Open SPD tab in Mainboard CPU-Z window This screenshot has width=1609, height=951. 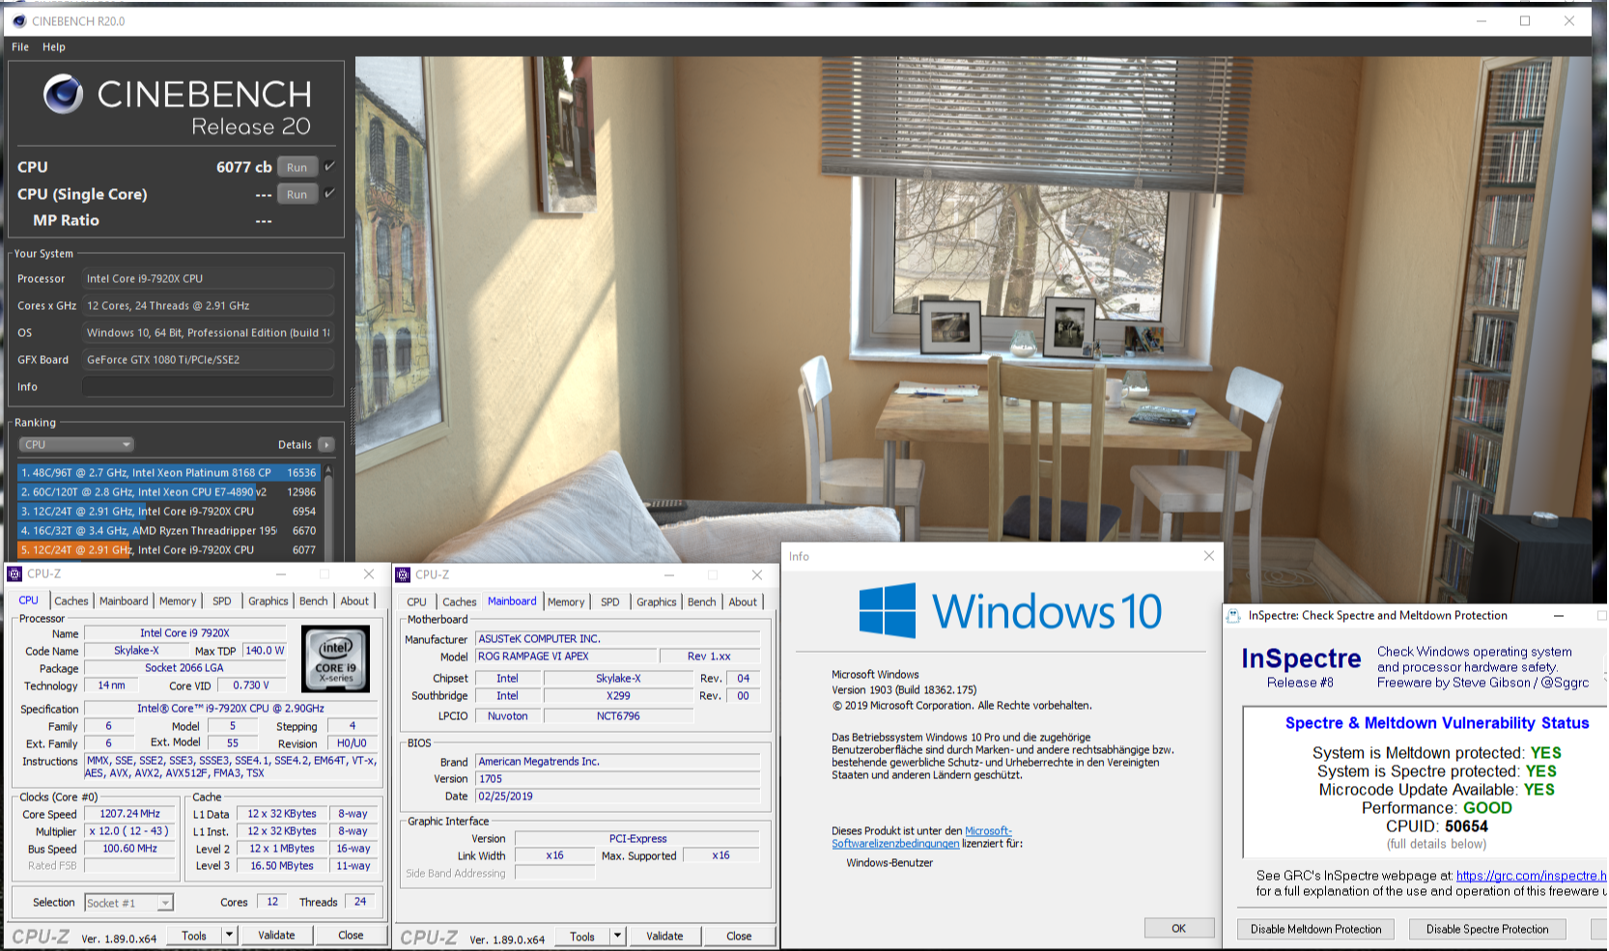(610, 601)
